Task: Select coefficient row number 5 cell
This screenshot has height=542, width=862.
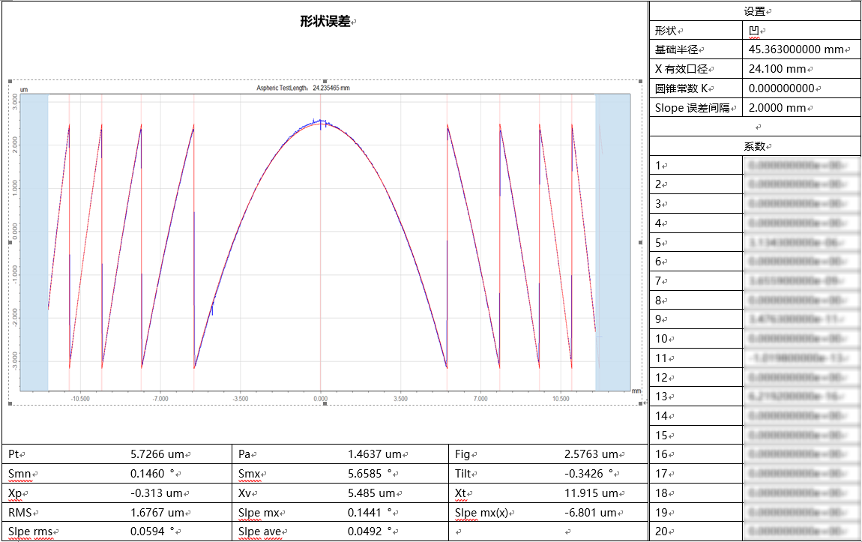Action: 696,243
